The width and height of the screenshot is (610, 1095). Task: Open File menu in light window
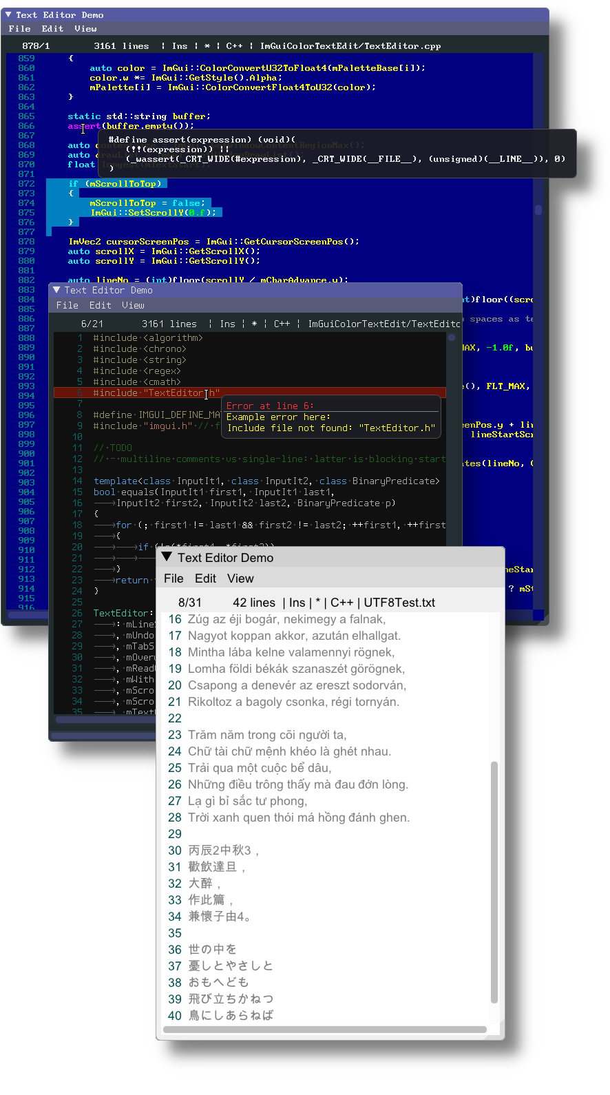173,578
